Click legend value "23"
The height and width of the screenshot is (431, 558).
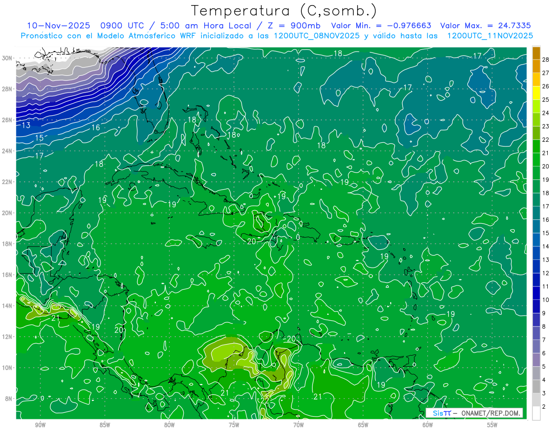(546, 126)
